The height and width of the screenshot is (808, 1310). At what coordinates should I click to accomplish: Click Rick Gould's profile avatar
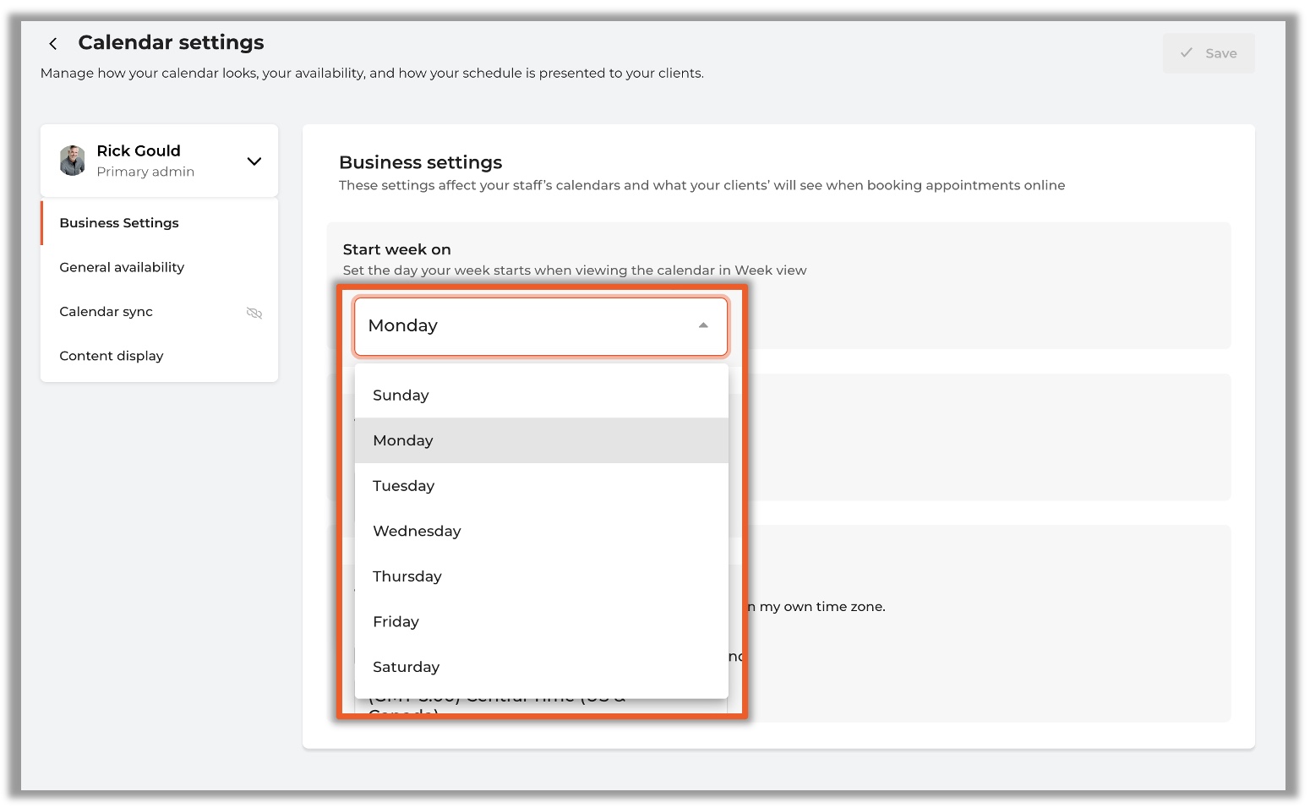pos(73,161)
